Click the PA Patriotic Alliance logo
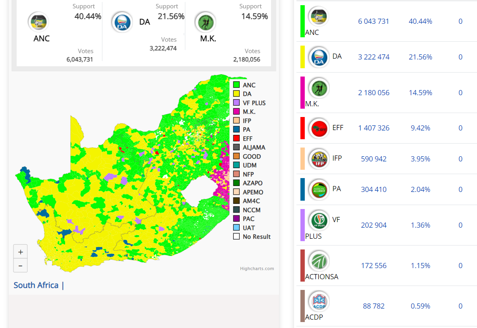This screenshot has width=477, height=328. tap(319, 190)
